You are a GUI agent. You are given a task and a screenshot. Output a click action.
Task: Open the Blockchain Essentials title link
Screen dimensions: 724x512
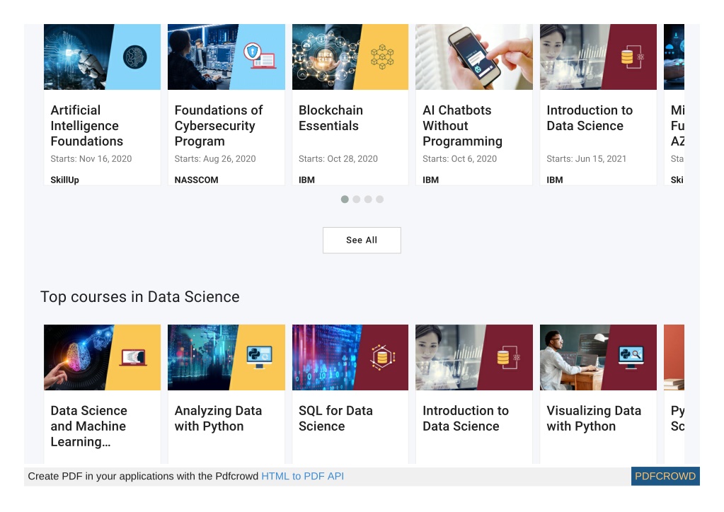click(x=331, y=117)
